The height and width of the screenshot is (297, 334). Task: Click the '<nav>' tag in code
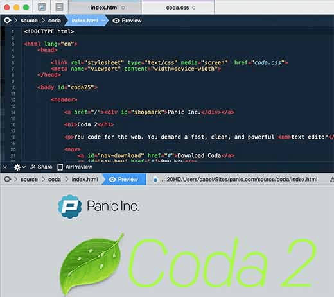tap(72, 149)
